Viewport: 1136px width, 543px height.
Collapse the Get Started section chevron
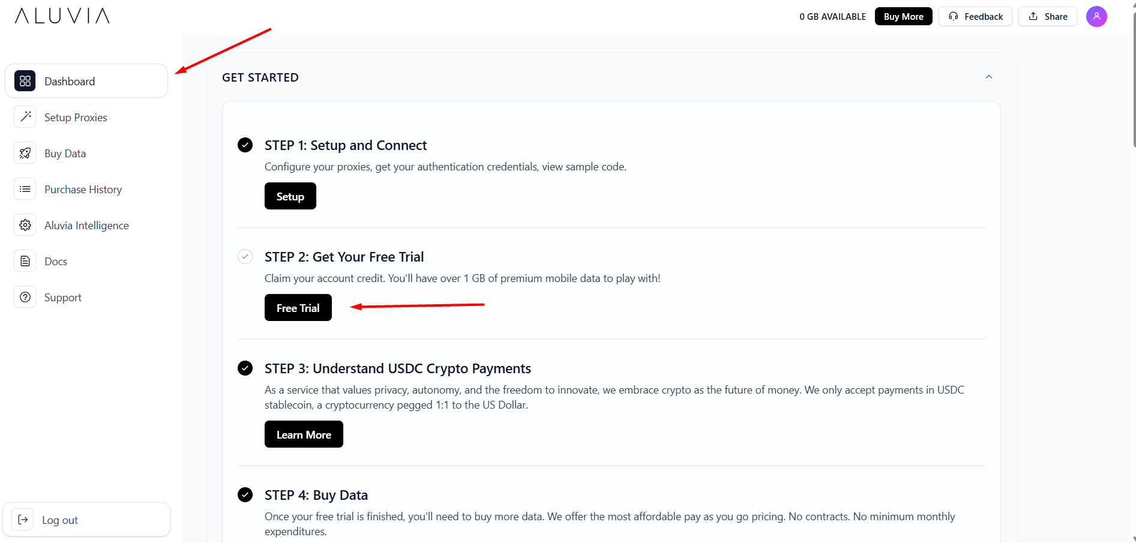coord(988,77)
